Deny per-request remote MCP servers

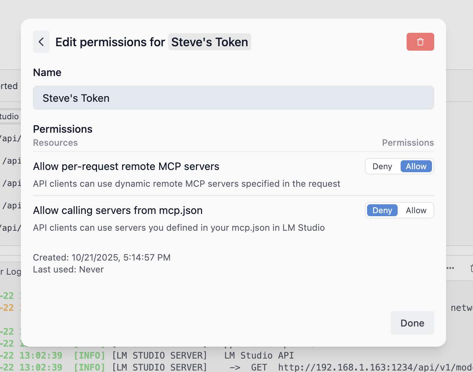click(382, 167)
